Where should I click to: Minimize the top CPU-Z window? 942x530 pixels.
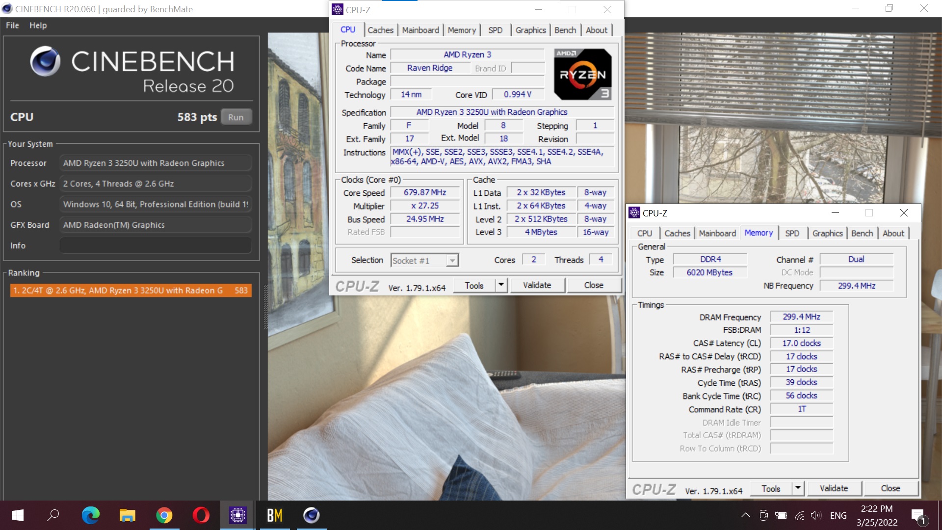[x=538, y=9]
